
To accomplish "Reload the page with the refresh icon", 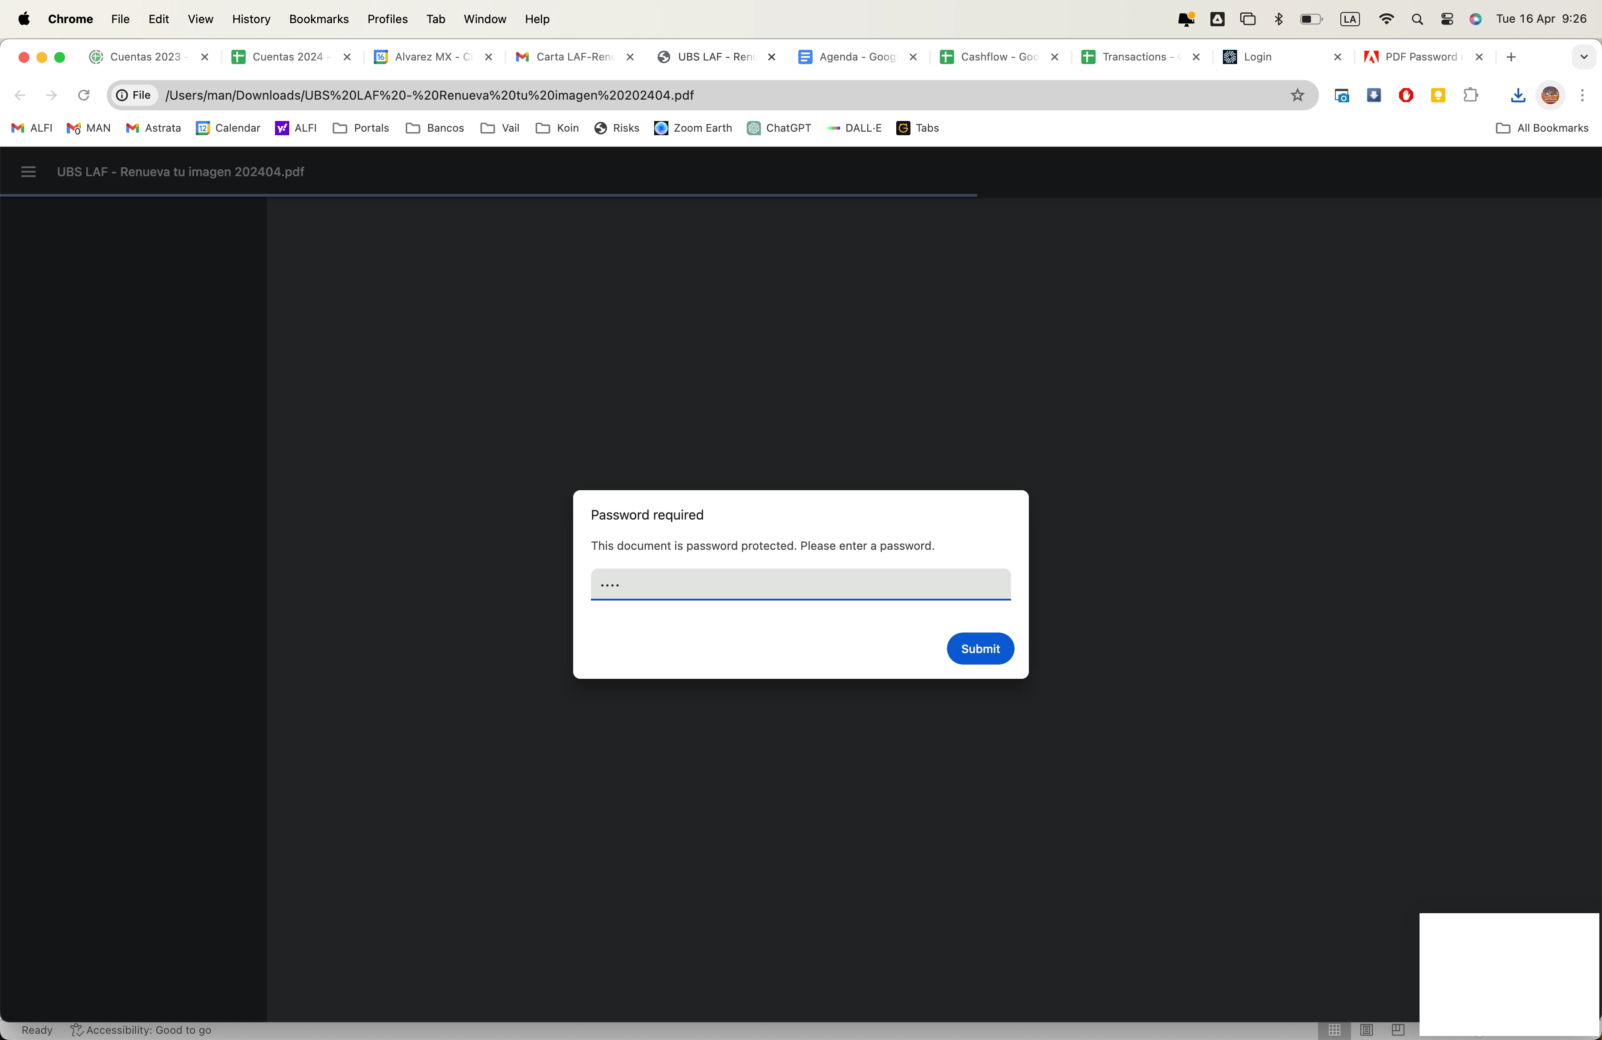I will (84, 96).
